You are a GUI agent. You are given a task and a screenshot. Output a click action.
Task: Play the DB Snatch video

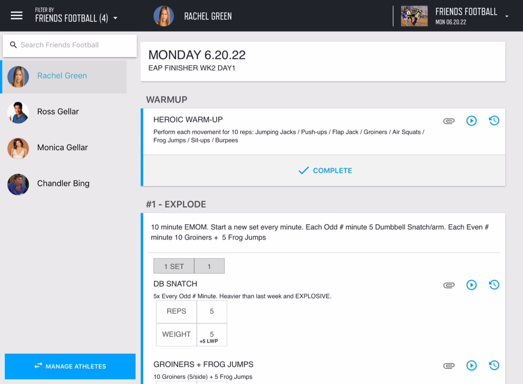[471, 285]
